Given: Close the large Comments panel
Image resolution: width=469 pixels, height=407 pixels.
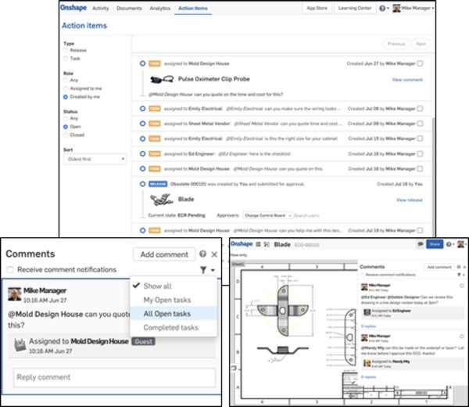Looking at the screenshot, I should coord(214,254).
